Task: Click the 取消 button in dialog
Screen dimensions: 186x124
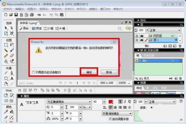Action: [x=109, y=72]
